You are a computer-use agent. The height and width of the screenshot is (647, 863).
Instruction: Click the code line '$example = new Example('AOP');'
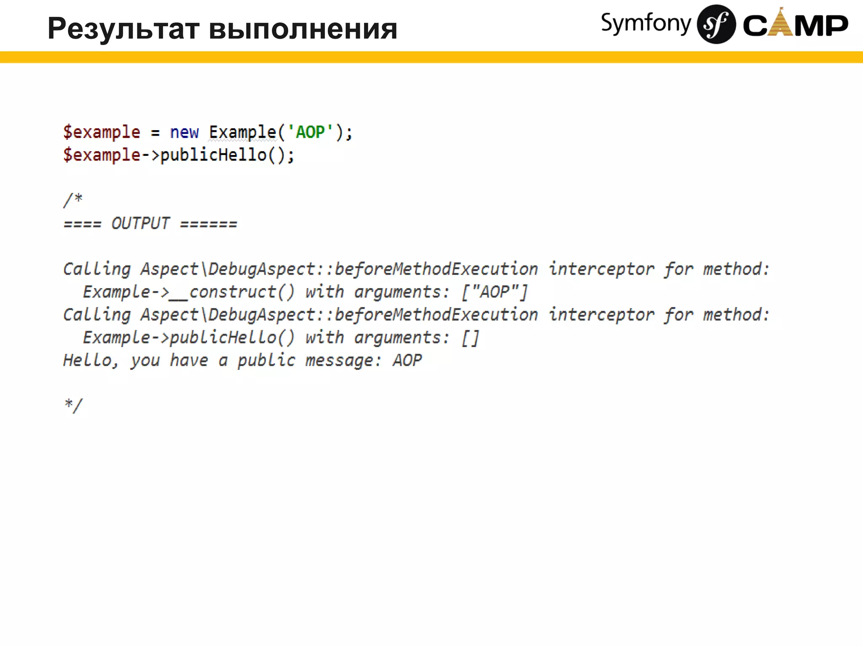208,132
